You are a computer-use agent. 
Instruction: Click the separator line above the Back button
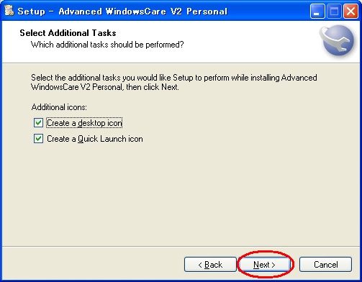(x=181, y=246)
